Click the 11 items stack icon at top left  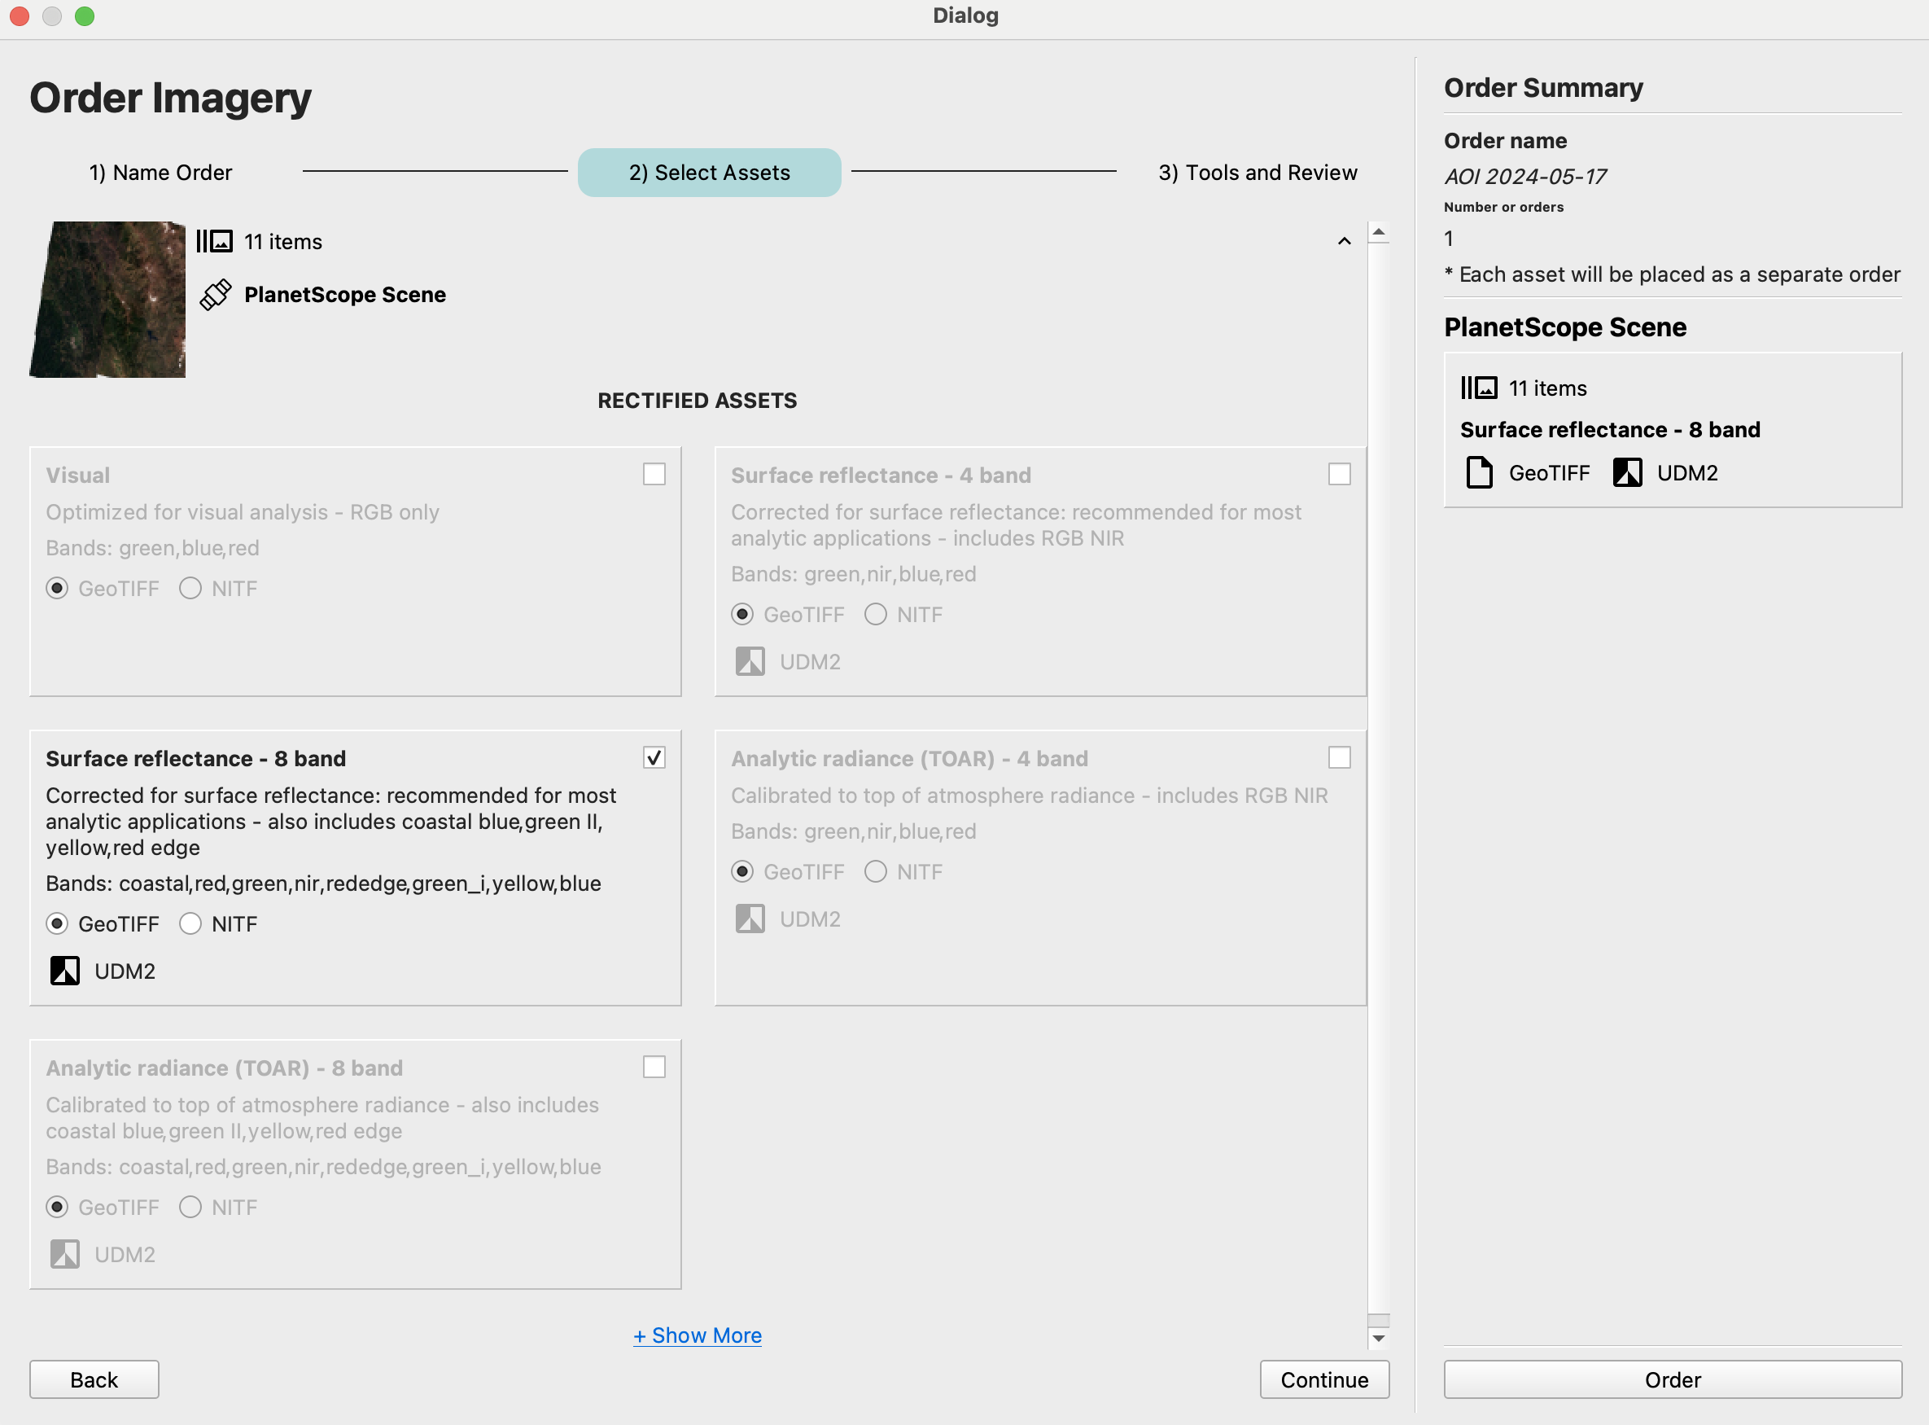click(215, 241)
